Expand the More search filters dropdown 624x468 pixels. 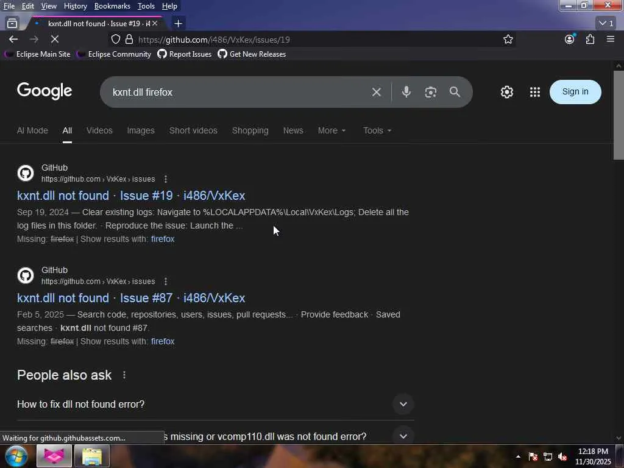tap(332, 130)
